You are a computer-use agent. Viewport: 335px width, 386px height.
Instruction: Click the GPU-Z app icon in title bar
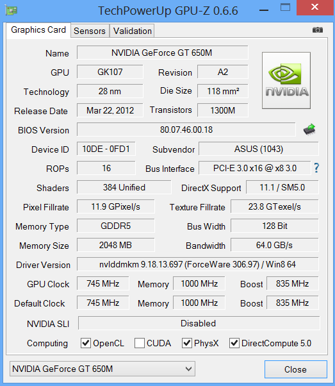point(12,11)
